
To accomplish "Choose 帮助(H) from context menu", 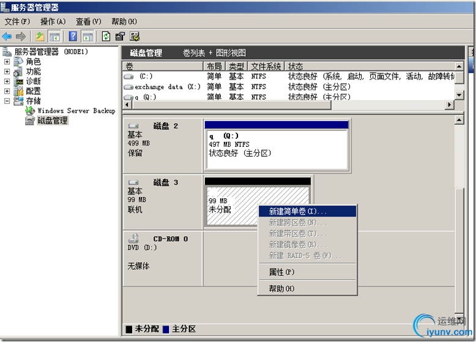I will pyautogui.click(x=307, y=288).
